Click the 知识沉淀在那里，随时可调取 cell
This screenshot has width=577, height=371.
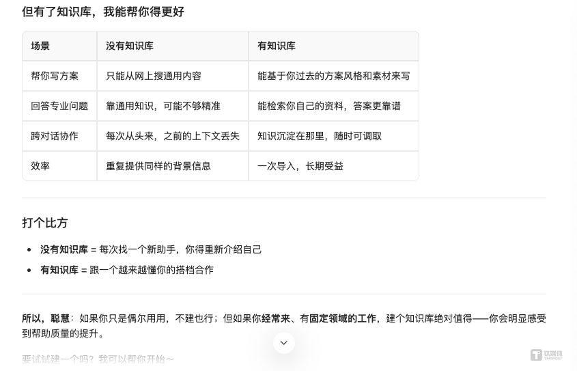pos(320,136)
